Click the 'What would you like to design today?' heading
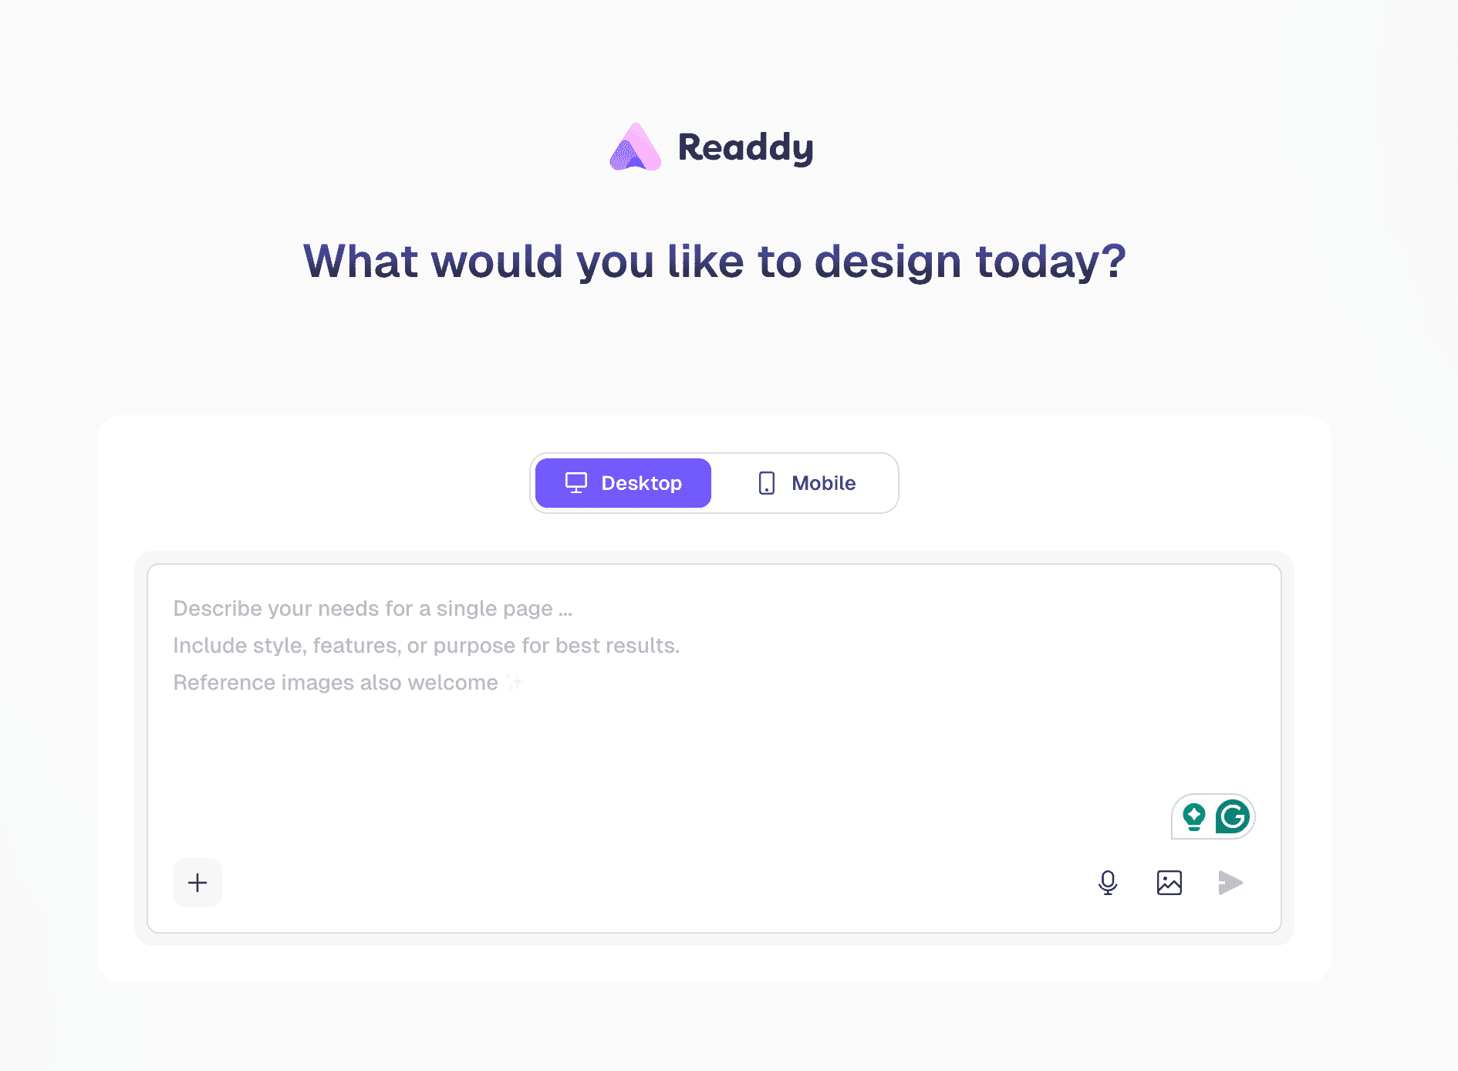The width and height of the screenshot is (1458, 1071). tap(714, 262)
